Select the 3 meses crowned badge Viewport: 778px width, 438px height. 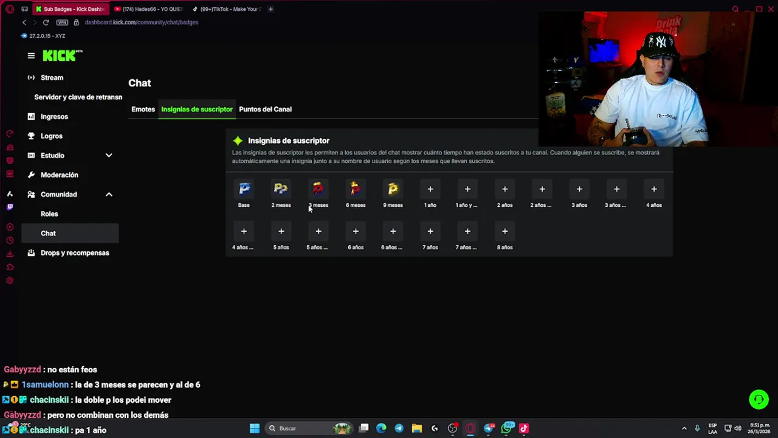pyautogui.click(x=318, y=189)
